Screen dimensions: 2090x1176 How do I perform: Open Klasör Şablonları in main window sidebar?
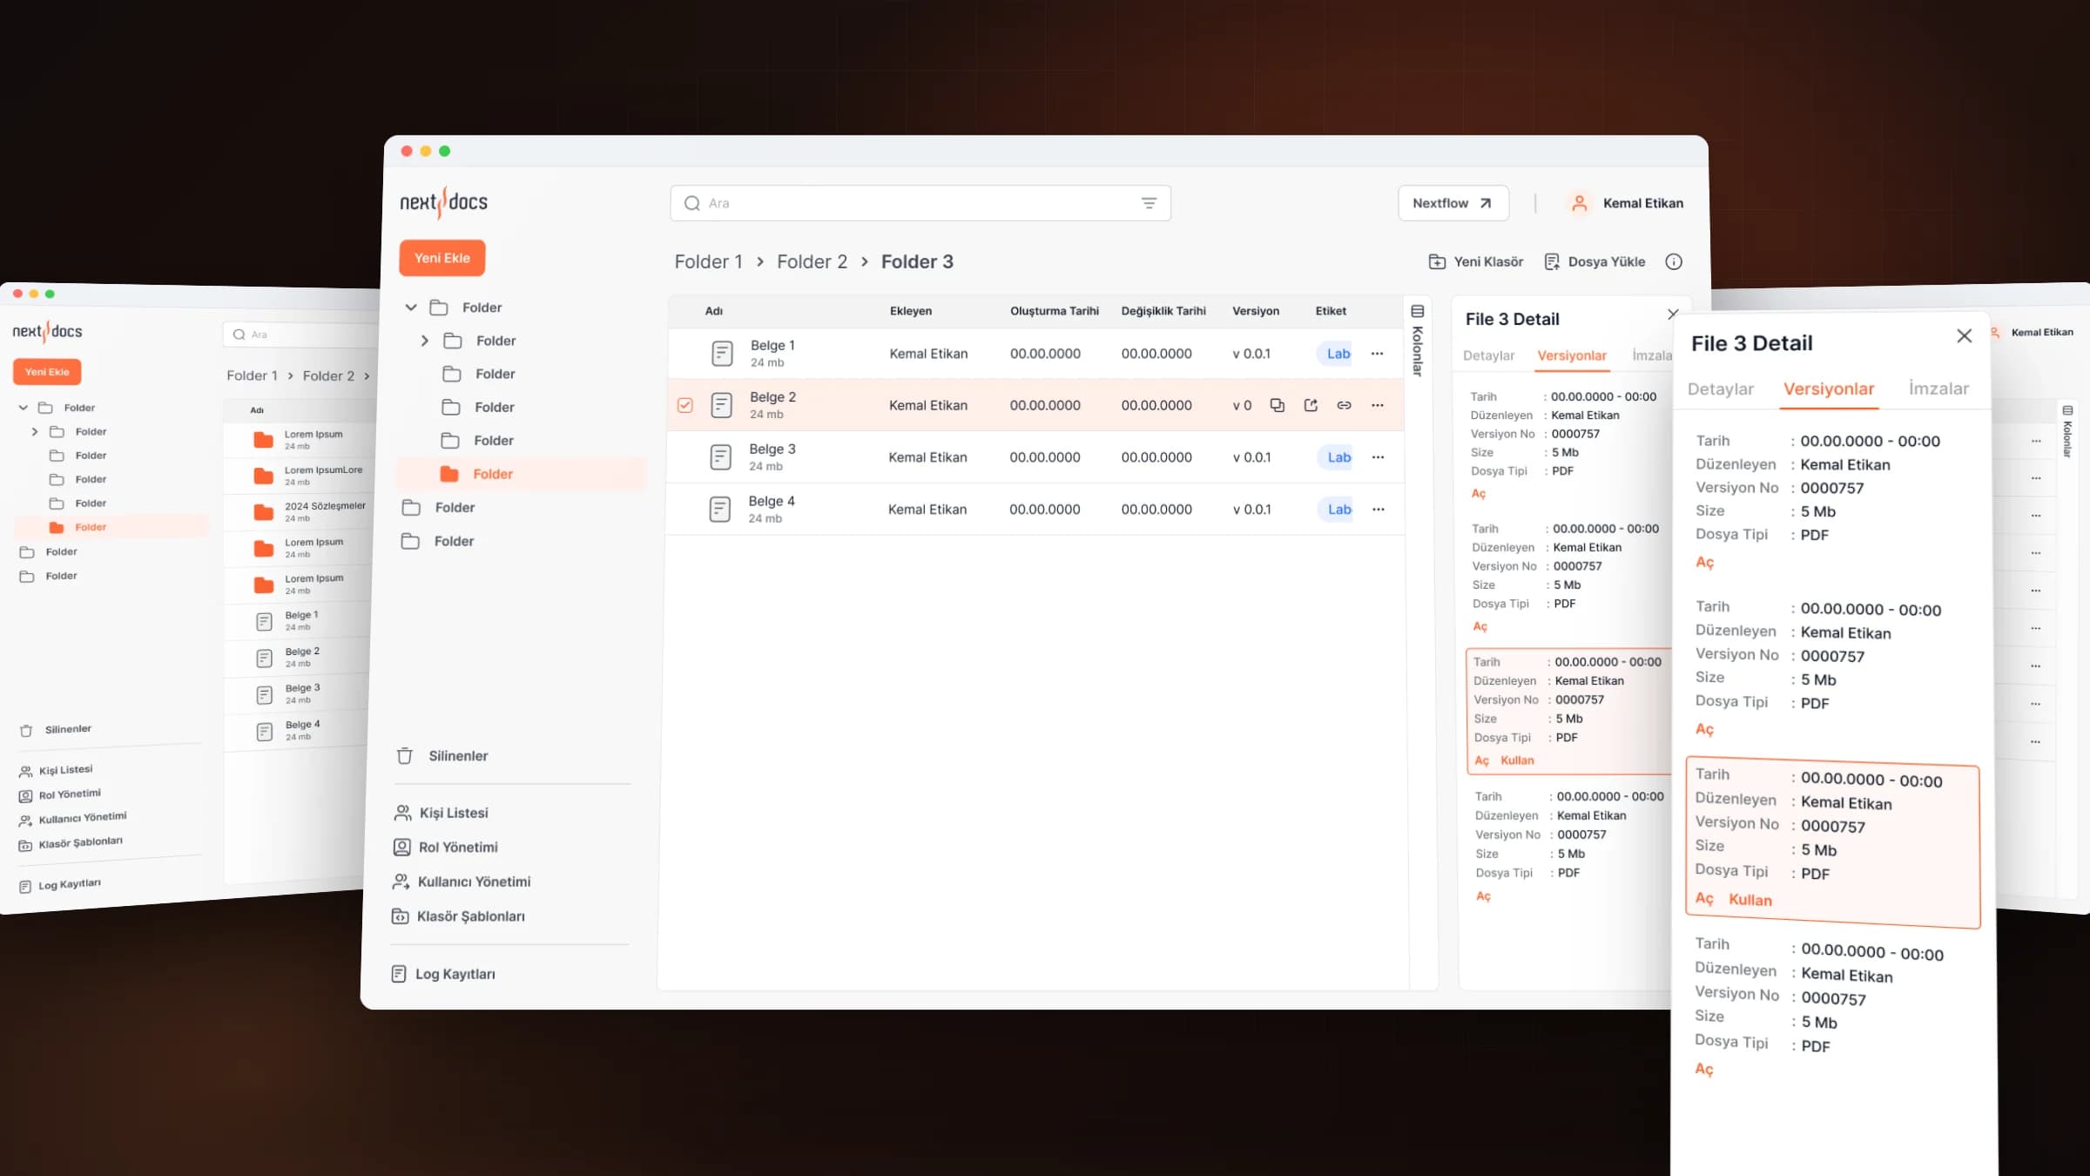(458, 916)
